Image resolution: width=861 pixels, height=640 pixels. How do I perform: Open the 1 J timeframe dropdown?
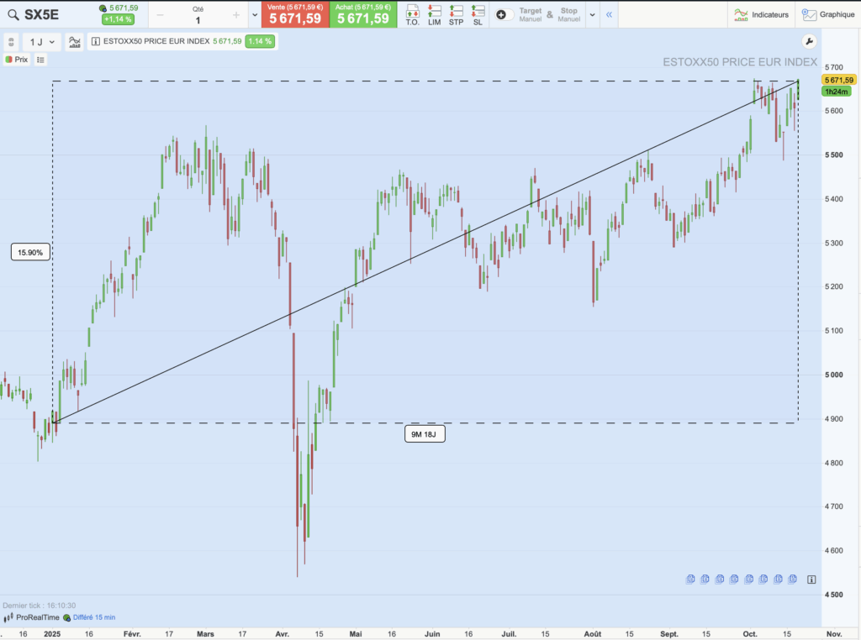click(x=38, y=41)
